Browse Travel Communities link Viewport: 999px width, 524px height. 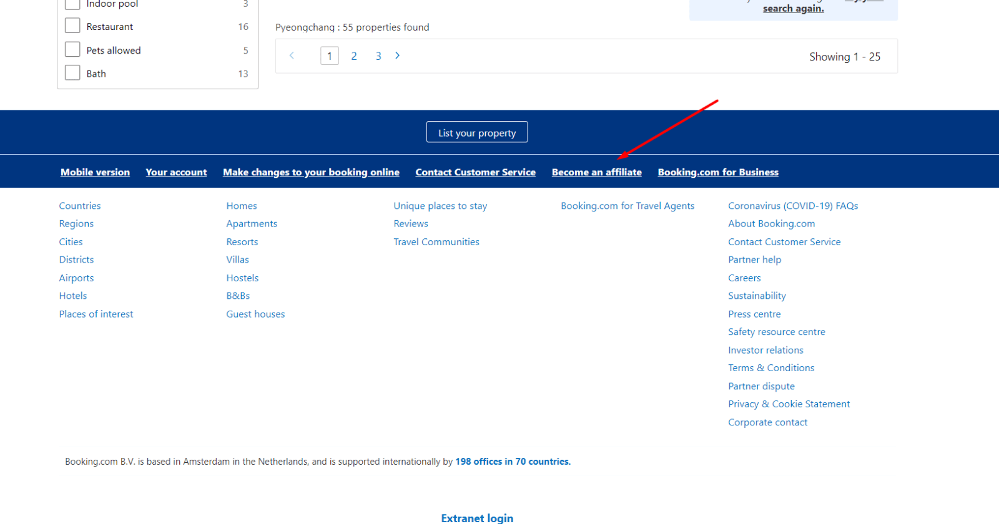[436, 242]
